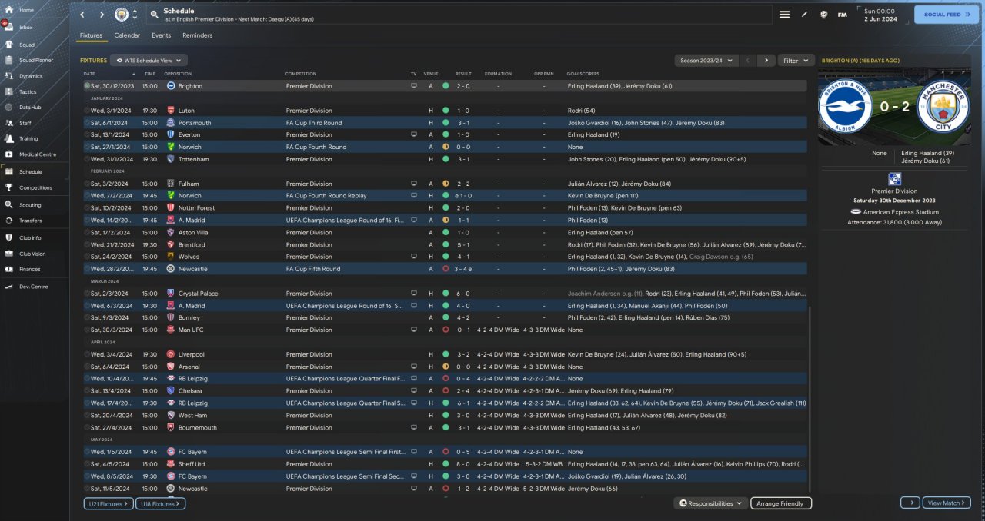
Task: Open the FM menu icon
Action: point(842,15)
